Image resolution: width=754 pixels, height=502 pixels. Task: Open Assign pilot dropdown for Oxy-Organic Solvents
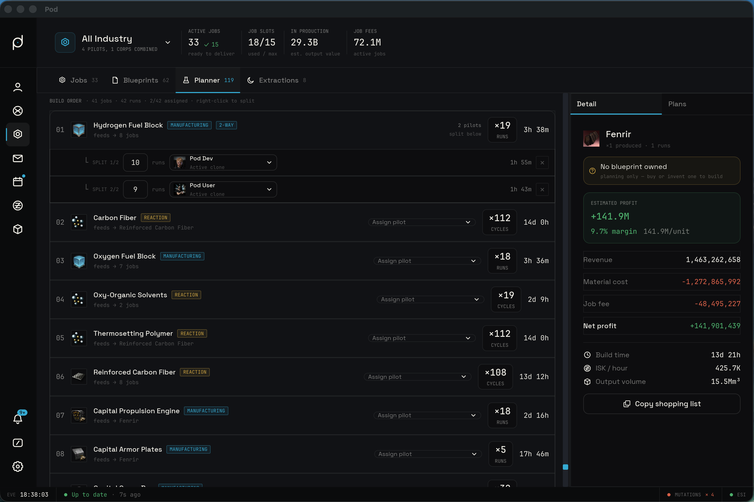tap(430, 299)
